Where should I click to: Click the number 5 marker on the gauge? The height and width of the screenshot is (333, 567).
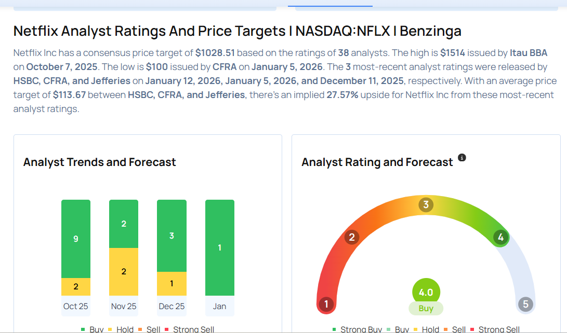click(x=524, y=303)
